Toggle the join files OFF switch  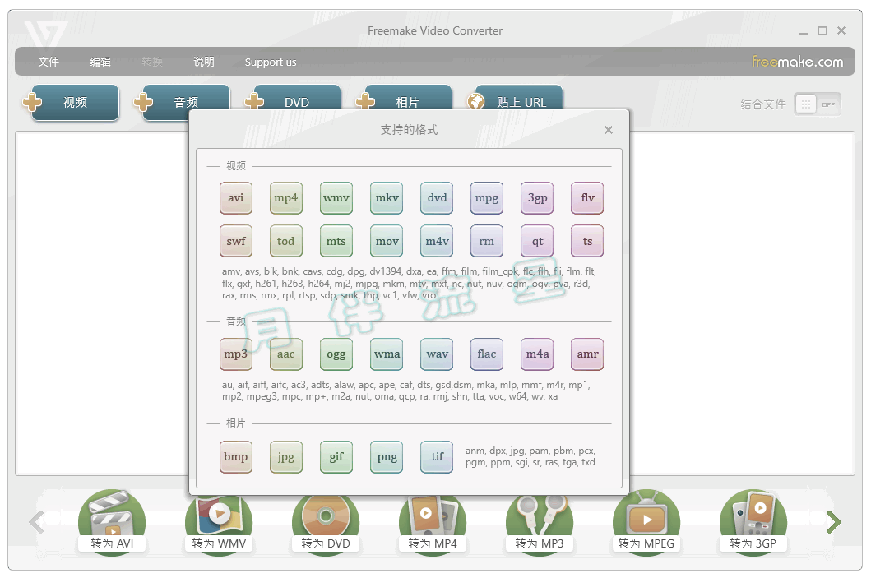point(817,104)
